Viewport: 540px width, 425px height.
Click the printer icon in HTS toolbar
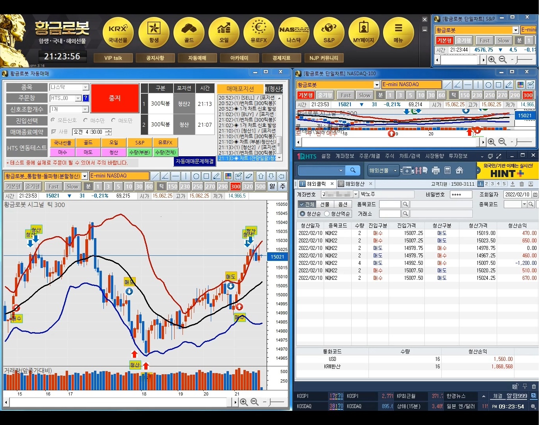pos(435,170)
